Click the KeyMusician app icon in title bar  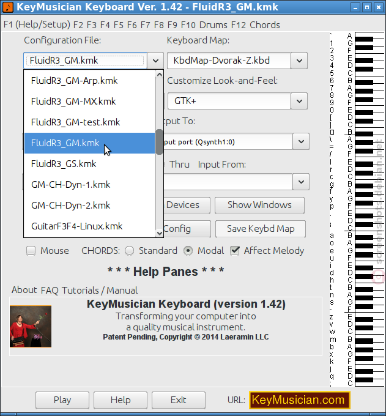point(7,7)
